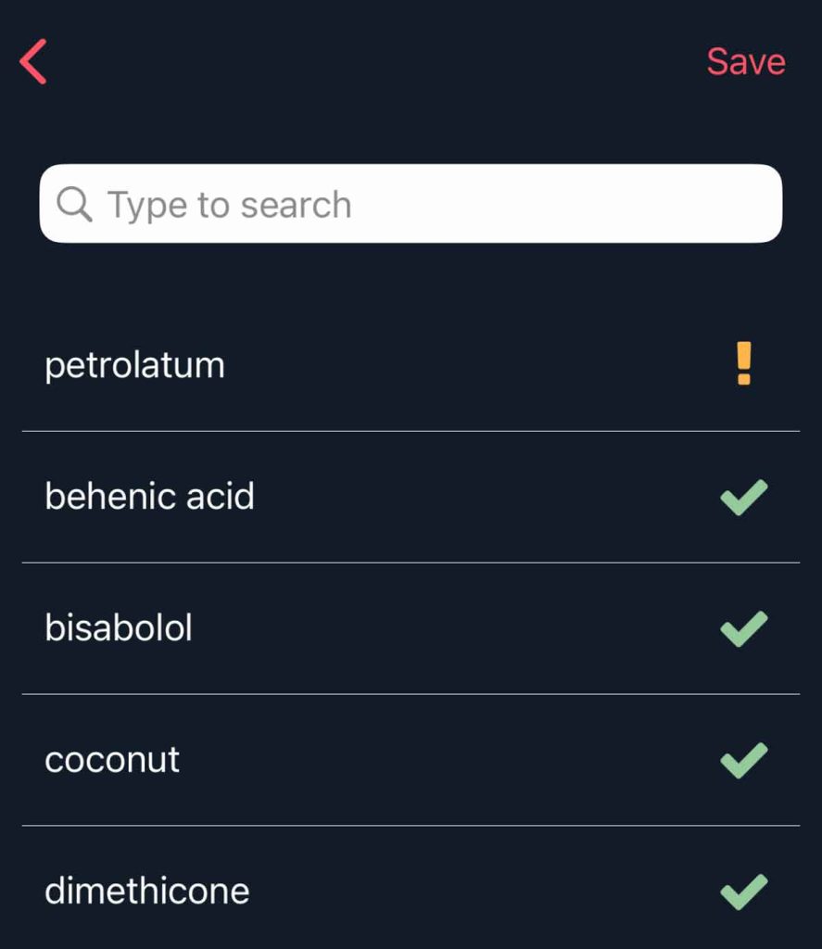The height and width of the screenshot is (949, 822).
Task: Open the coconut ingredient label
Action: point(112,760)
